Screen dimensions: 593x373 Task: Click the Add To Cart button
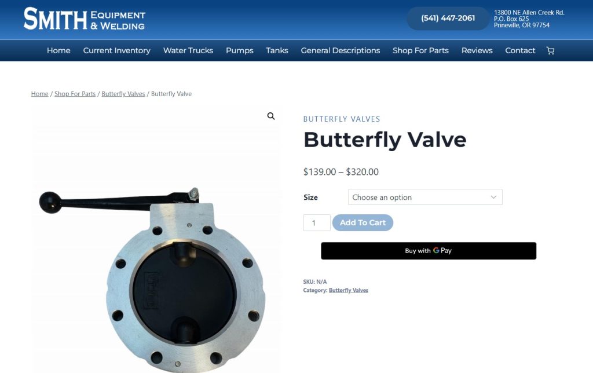point(363,223)
